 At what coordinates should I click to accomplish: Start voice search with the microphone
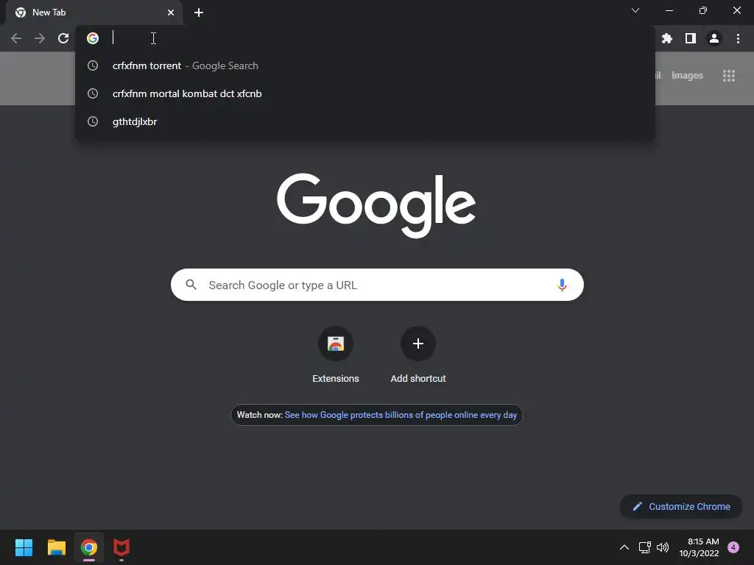562,285
